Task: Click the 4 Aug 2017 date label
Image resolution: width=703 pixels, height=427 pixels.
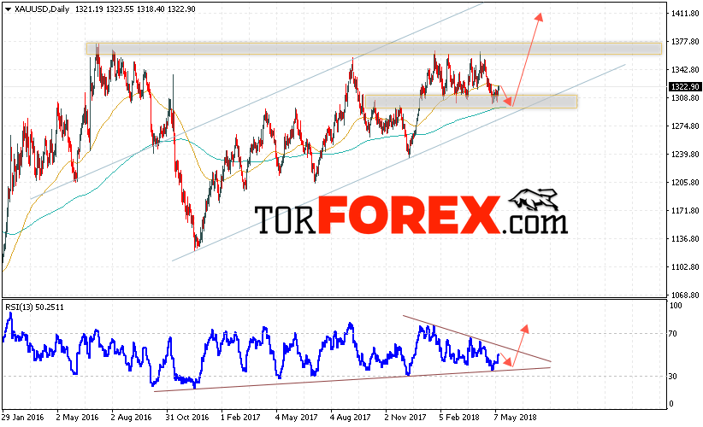Action: click(351, 417)
